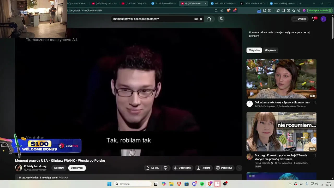Open the Leo AI sparkle icon

pos(294,10)
